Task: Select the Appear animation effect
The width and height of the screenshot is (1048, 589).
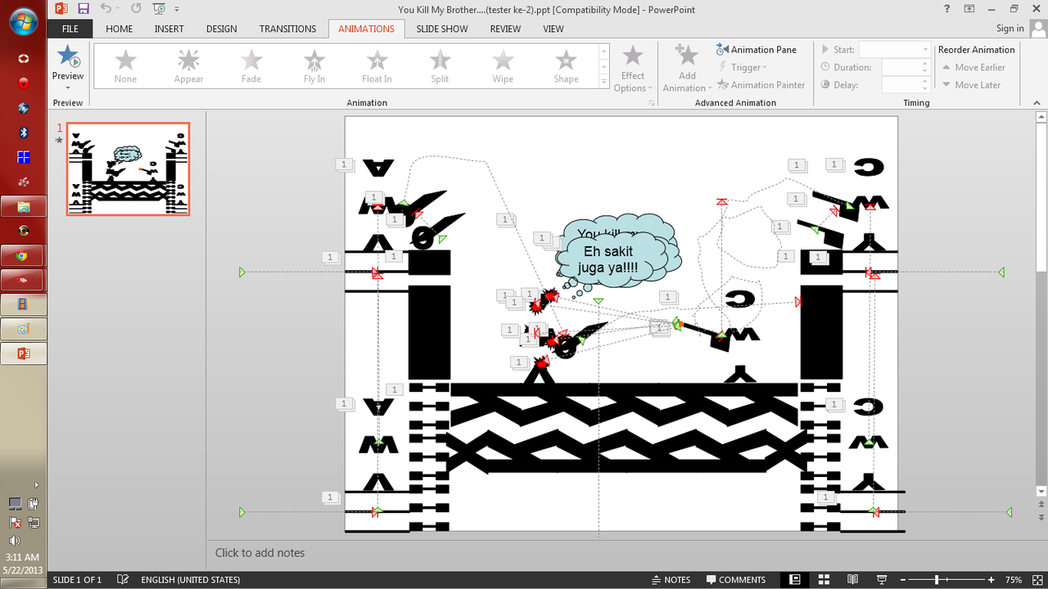Action: click(188, 65)
